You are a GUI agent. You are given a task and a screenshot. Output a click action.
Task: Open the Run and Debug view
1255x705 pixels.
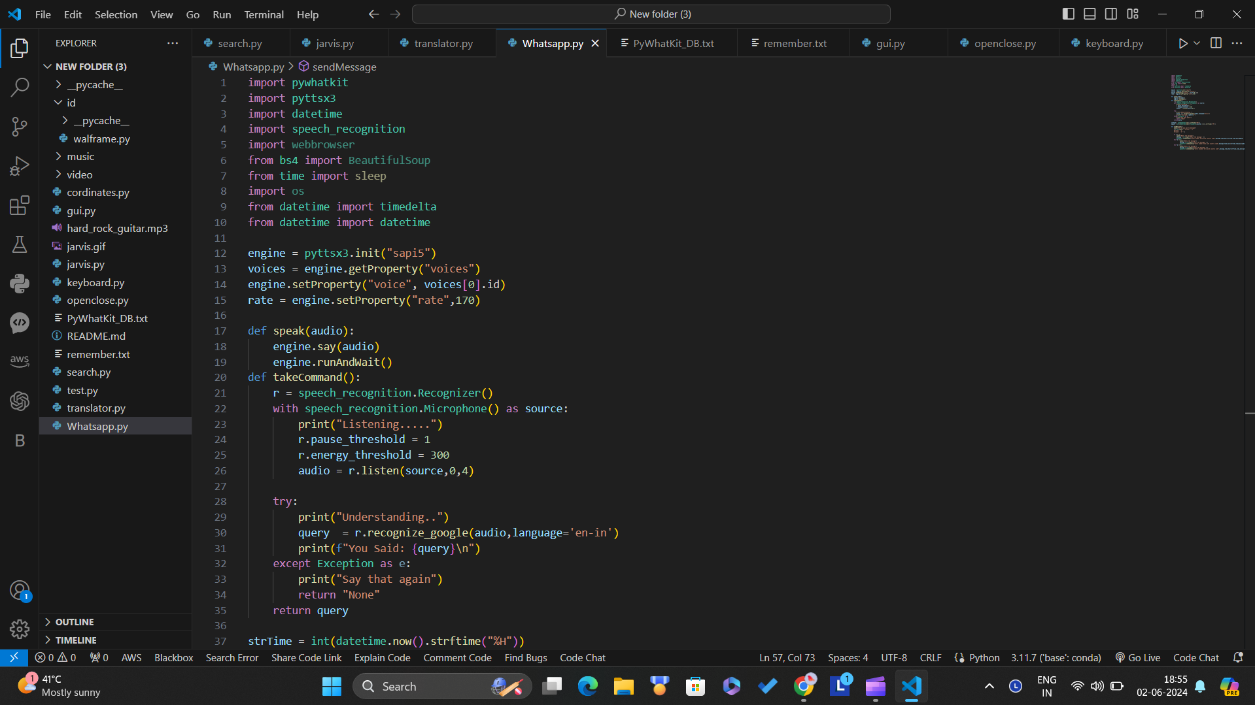[x=20, y=166]
